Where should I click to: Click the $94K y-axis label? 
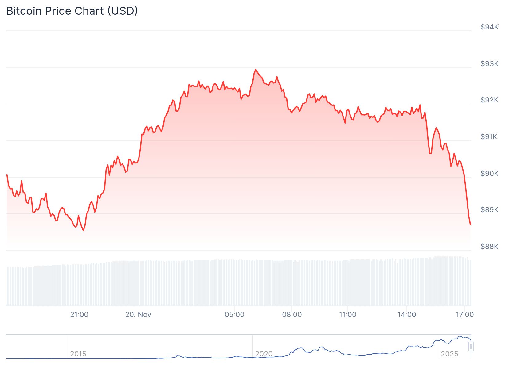[489, 27]
